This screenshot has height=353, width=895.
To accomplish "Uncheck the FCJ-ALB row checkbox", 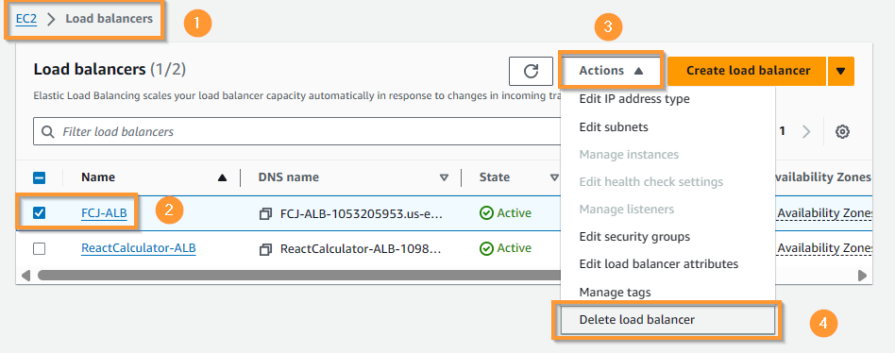I will pos(40,212).
